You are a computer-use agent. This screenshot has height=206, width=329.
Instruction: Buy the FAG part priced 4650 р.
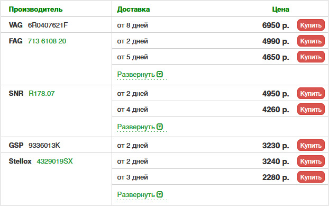pyautogui.click(x=310, y=57)
